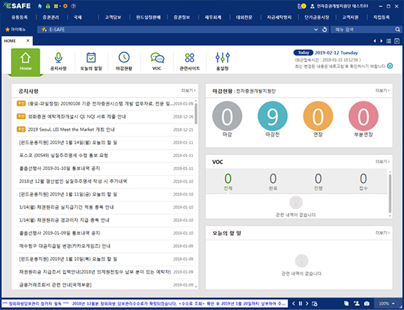
Task: Click 더보기 in 마감현황 panel
Action: pyautogui.click(x=383, y=90)
